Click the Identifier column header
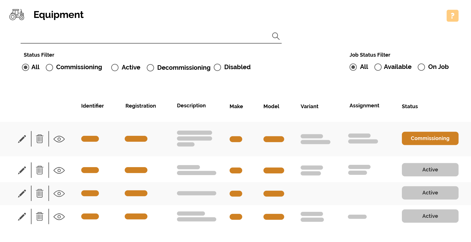This screenshot has width=471, height=242. click(92, 106)
